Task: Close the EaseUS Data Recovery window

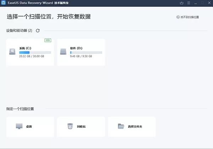Action: pos(209,3)
